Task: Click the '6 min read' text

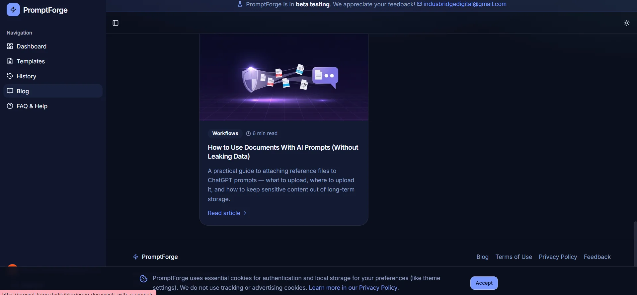Action: click(x=265, y=133)
